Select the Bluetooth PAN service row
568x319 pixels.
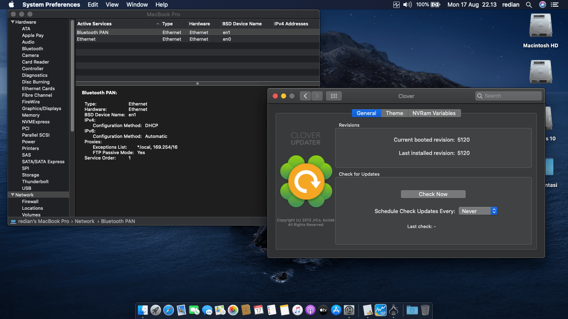(198, 32)
